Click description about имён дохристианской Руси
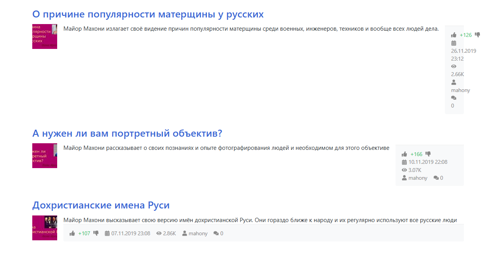Image resolution: width=504 pixels, height=257 pixels. pyautogui.click(x=260, y=220)
